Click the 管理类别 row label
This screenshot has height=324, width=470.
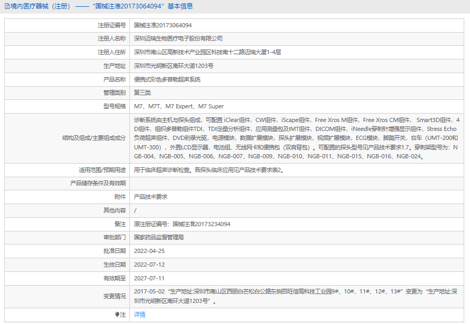115,93
